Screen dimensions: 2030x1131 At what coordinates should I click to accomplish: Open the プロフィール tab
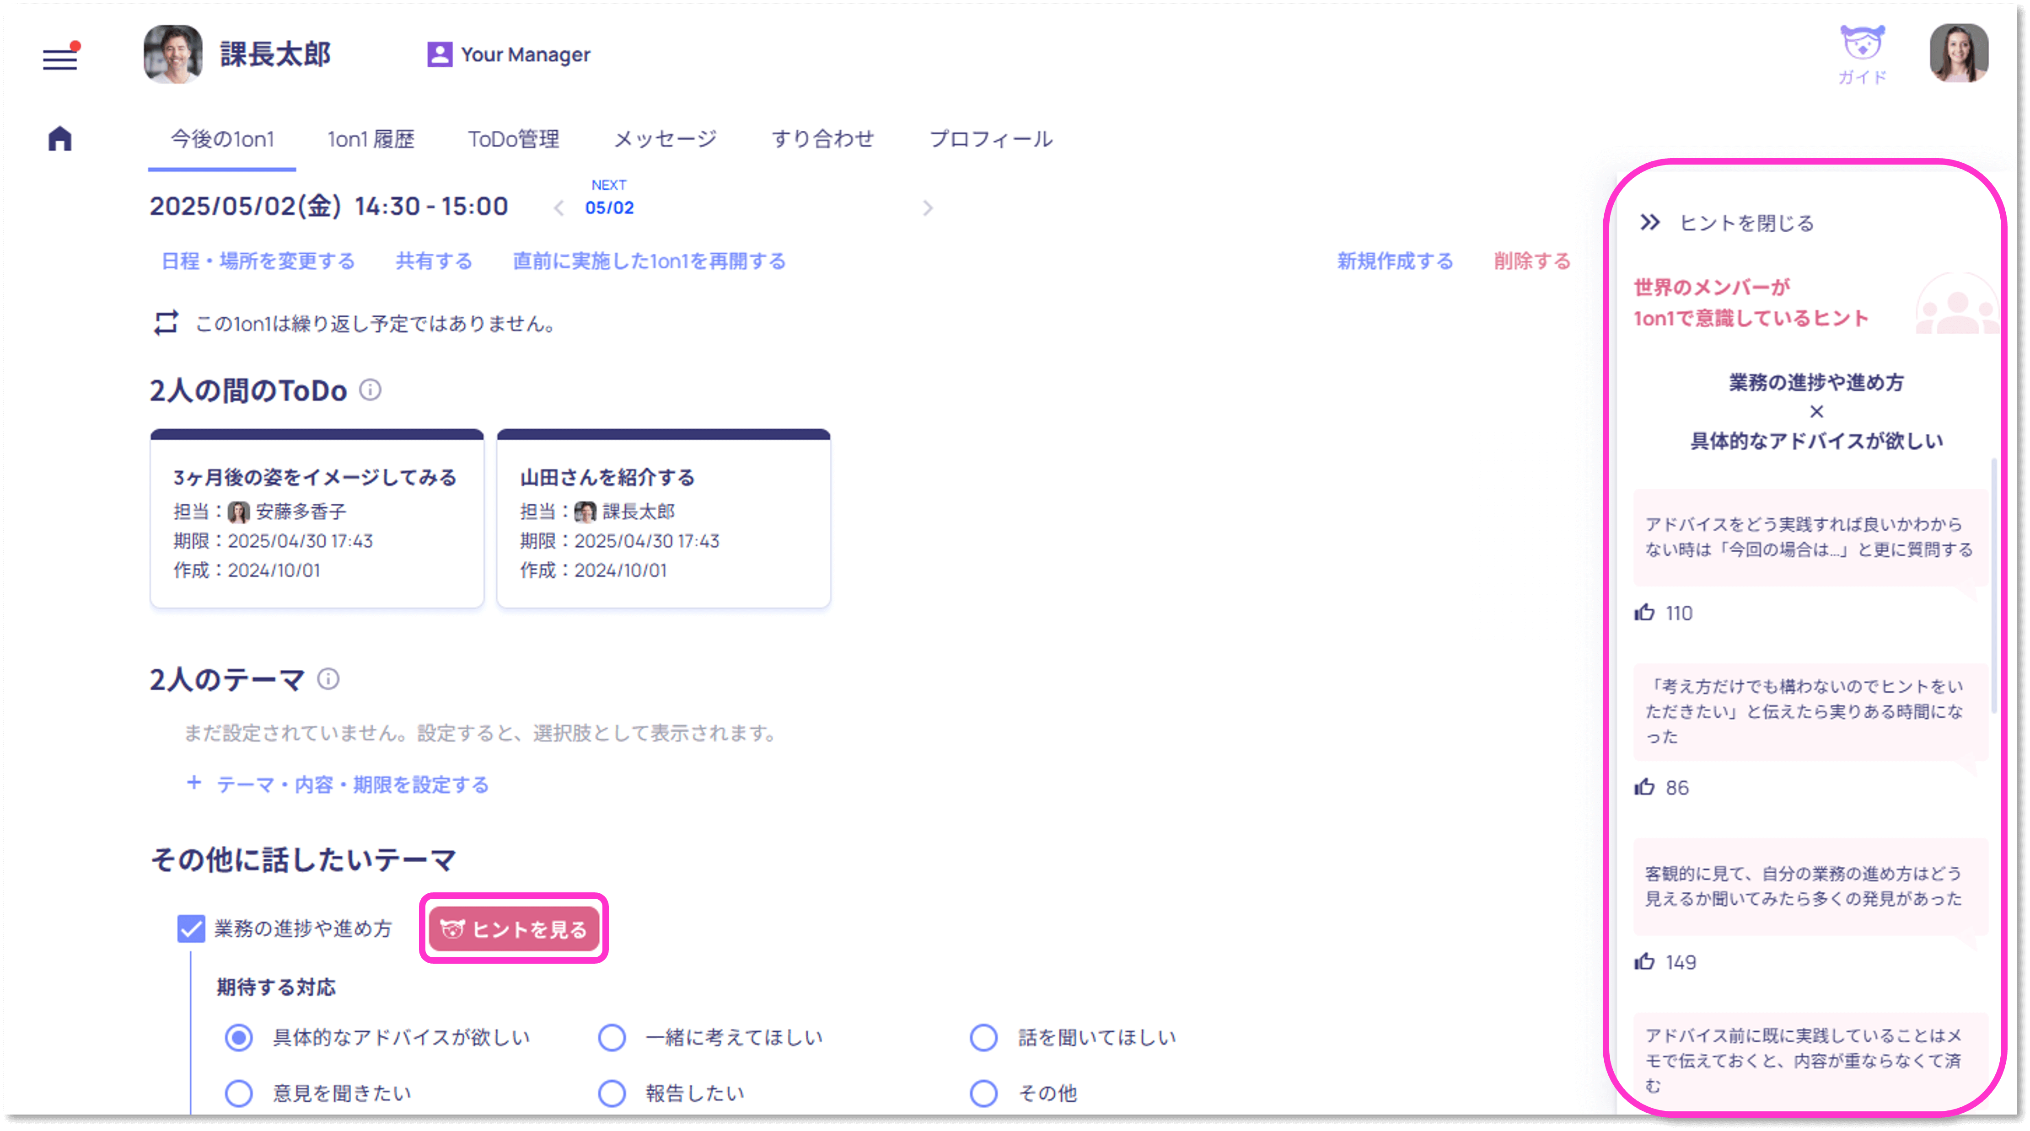pos(991,139)
